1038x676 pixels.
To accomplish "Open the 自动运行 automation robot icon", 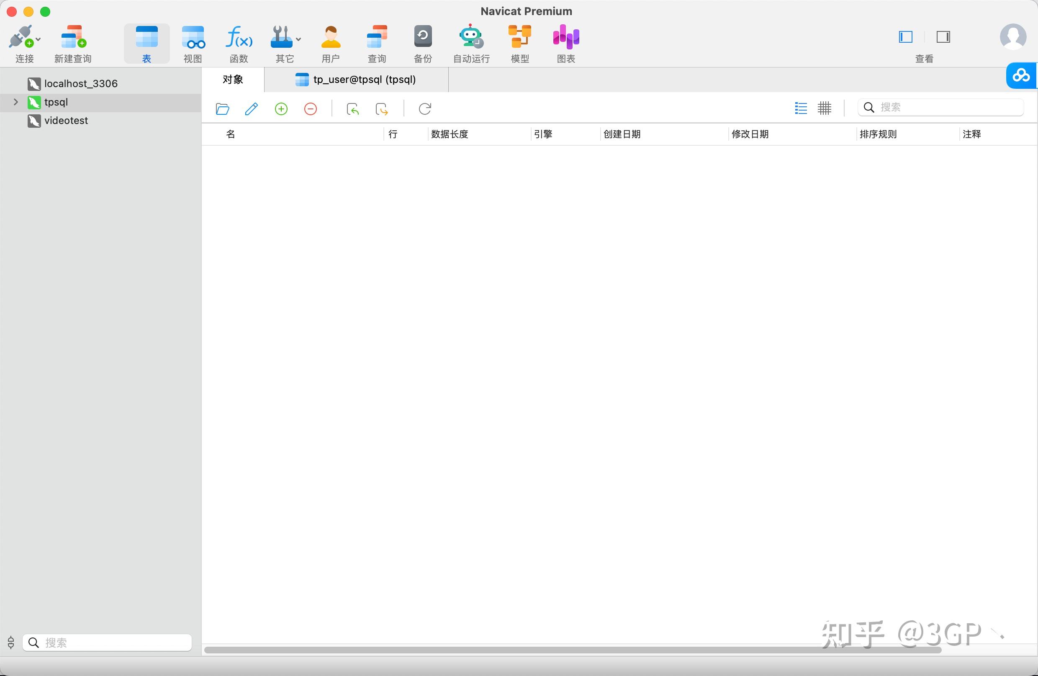I will [471, 37].
